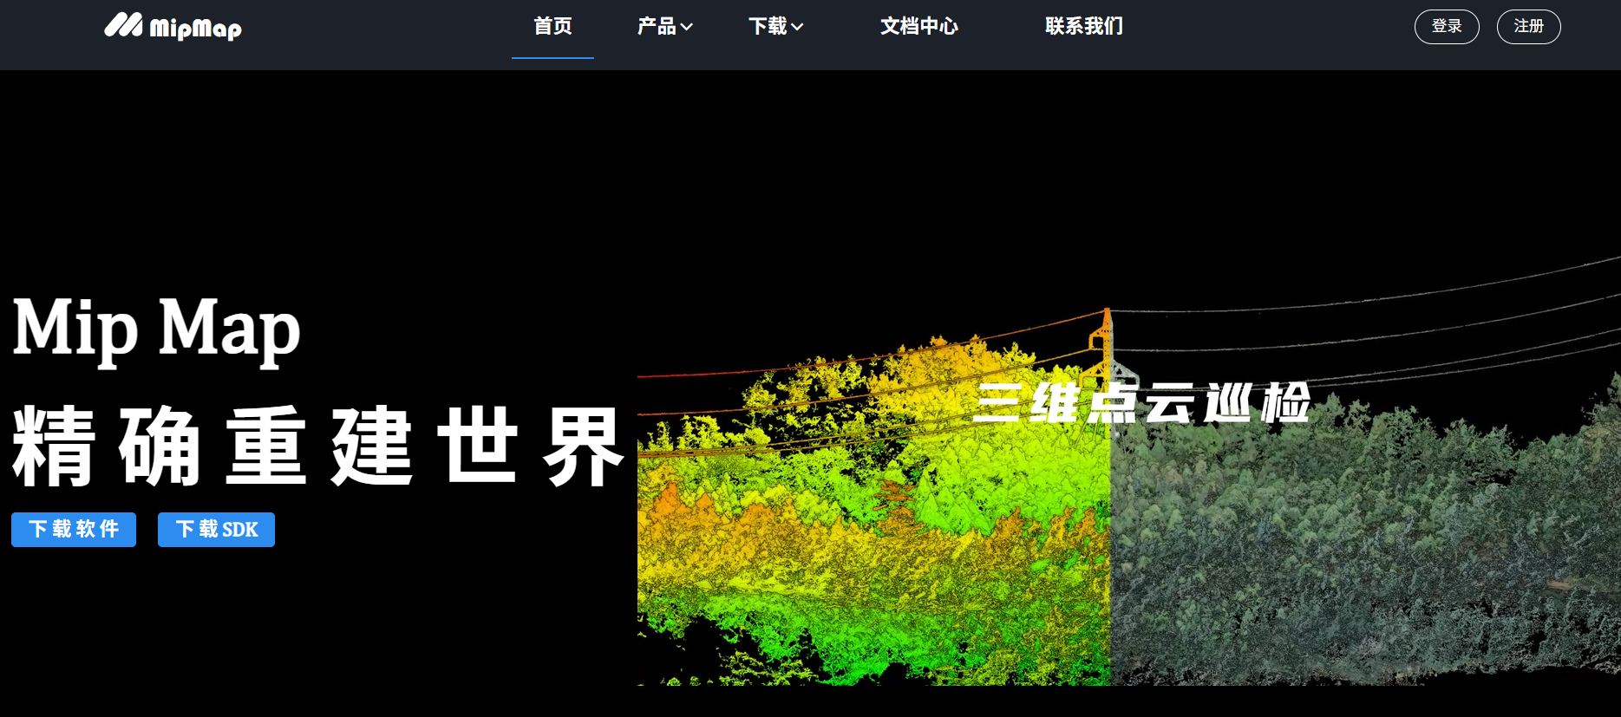The height and width of the screenshot is (717, 1621).
Task: Click the 登录 button
Action: click(x=1447, y=27)
